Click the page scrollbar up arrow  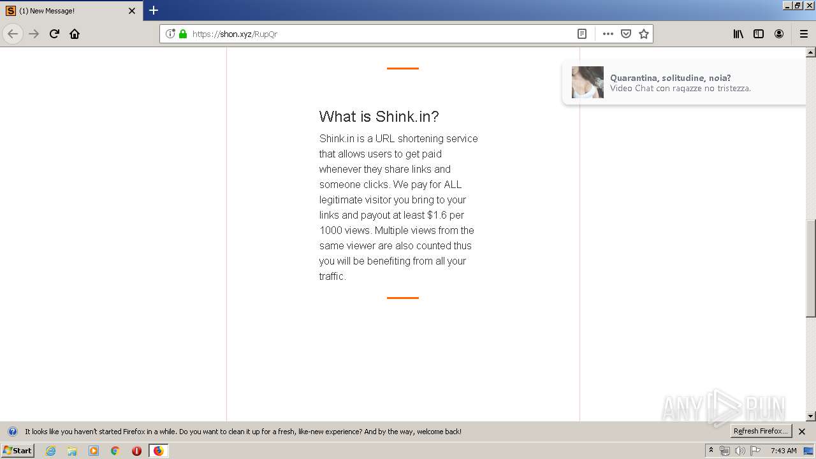811,52
